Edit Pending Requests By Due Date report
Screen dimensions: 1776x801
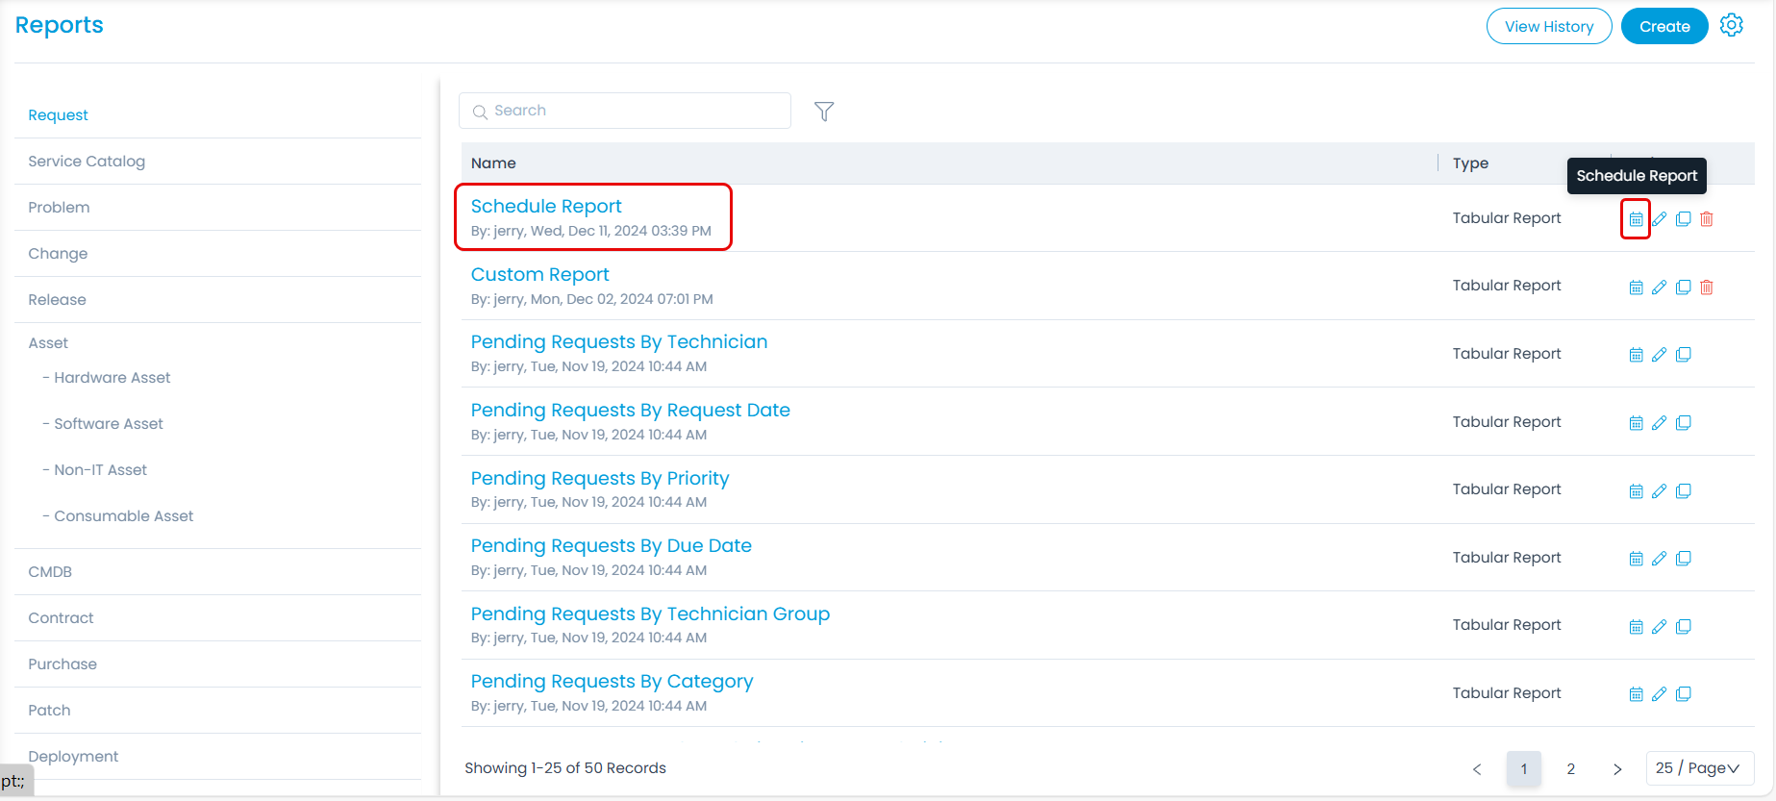click(x=1659, y=559)
